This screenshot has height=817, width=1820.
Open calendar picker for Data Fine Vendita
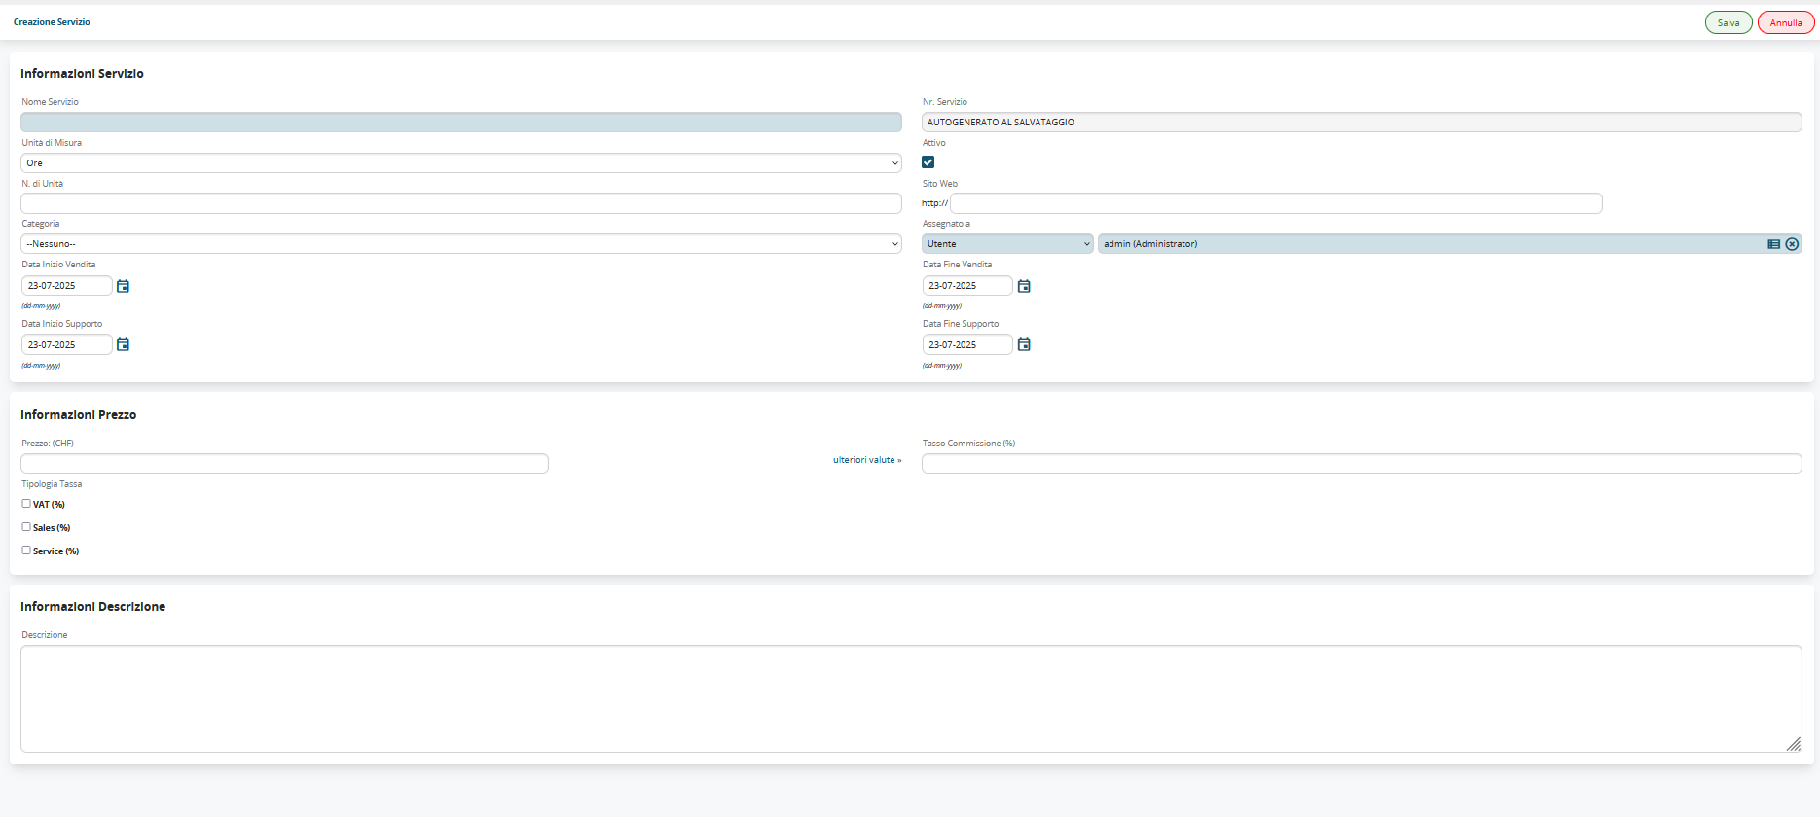coord(1024,286)
